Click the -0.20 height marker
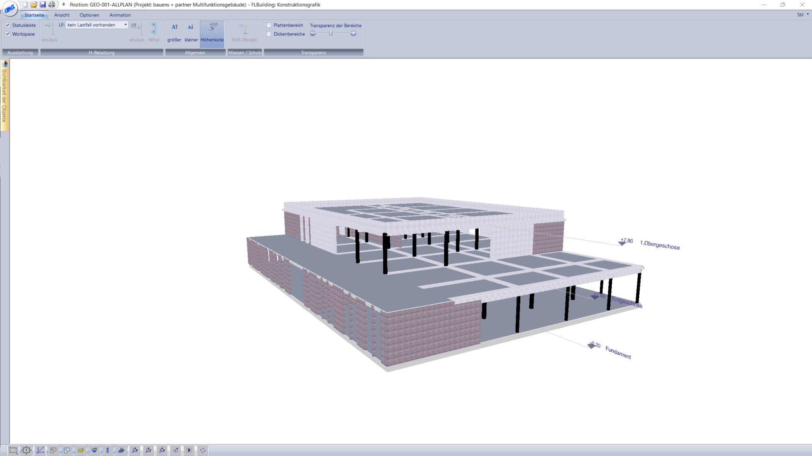The image size is (812, 456). 594,345
